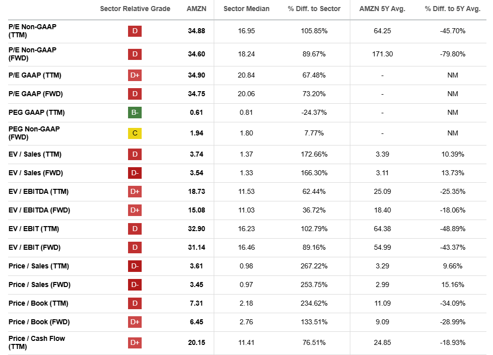Screen dimensions: 493x355
Task: Click the 267.22% sector difference value
Action: pyautogui.click(x=314, y=266)
